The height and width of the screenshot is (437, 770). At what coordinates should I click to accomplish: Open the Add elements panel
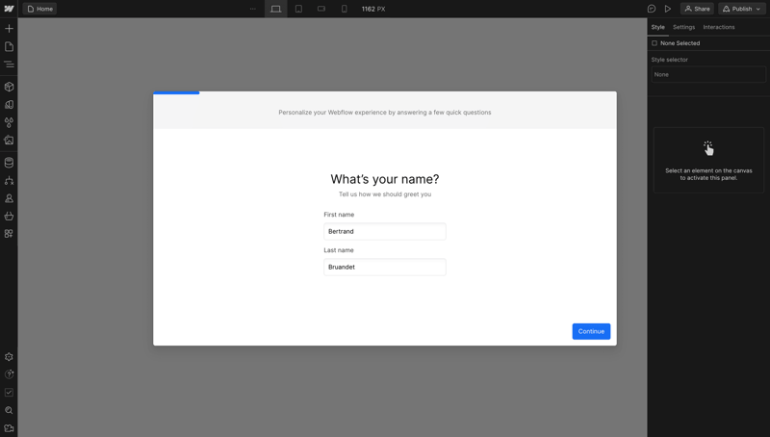(9, 29)
